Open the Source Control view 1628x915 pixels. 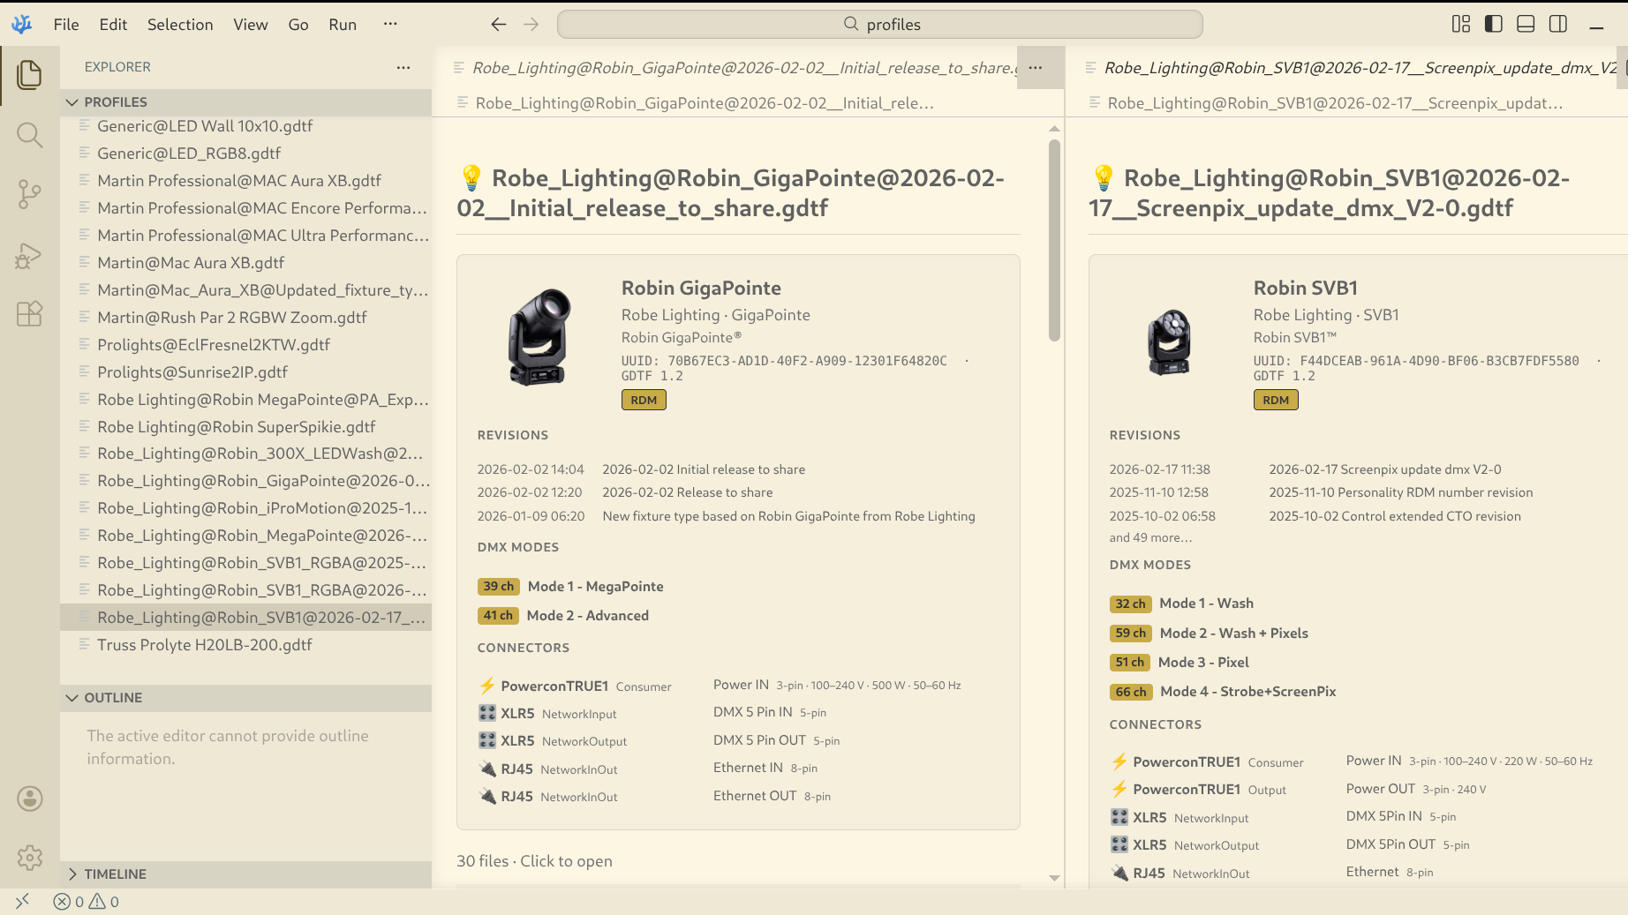[29, 194]
